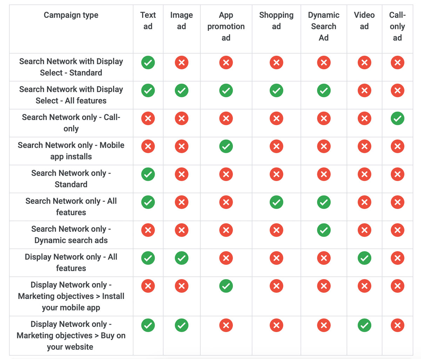421x359 pixels.
Task: Click the Video ad column header
Action: pos(365,21)
